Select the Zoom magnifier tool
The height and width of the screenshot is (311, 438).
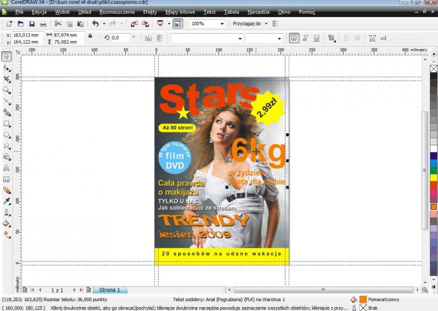coord(7,90)
